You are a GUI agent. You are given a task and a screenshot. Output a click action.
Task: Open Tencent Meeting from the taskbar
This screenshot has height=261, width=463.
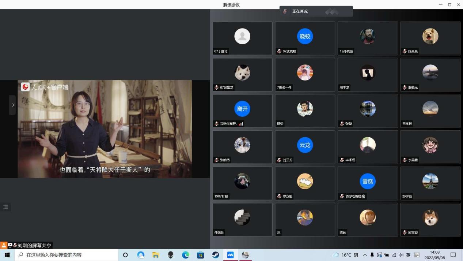[230, 255]
